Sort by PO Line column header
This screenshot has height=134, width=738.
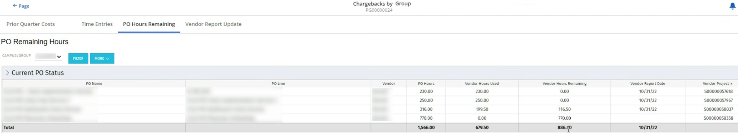[x=278, y=84]
